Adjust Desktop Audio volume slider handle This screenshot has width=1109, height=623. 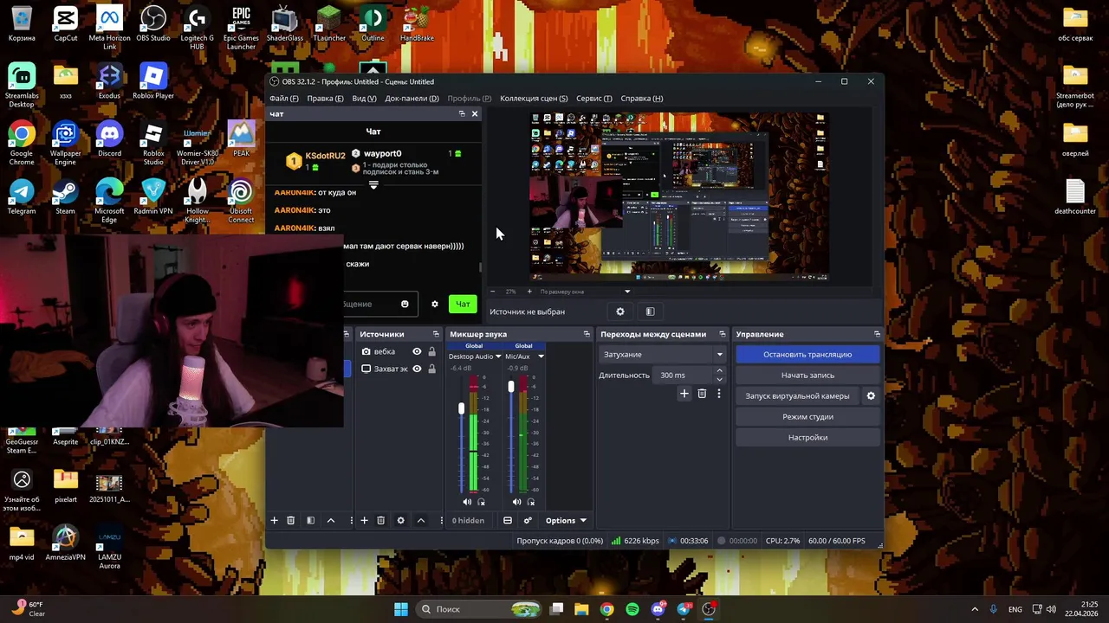pos(461,408)
